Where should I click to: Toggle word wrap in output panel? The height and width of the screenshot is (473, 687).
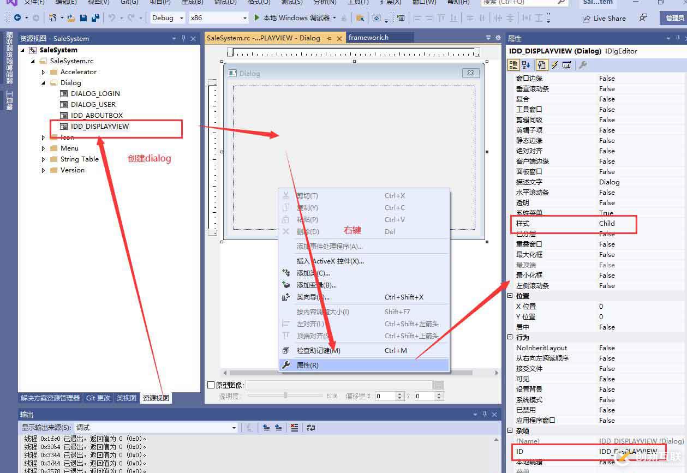pyautogui.click(x=311, y=428)
